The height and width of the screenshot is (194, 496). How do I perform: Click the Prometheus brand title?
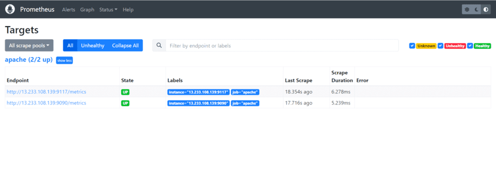(37, 10)
